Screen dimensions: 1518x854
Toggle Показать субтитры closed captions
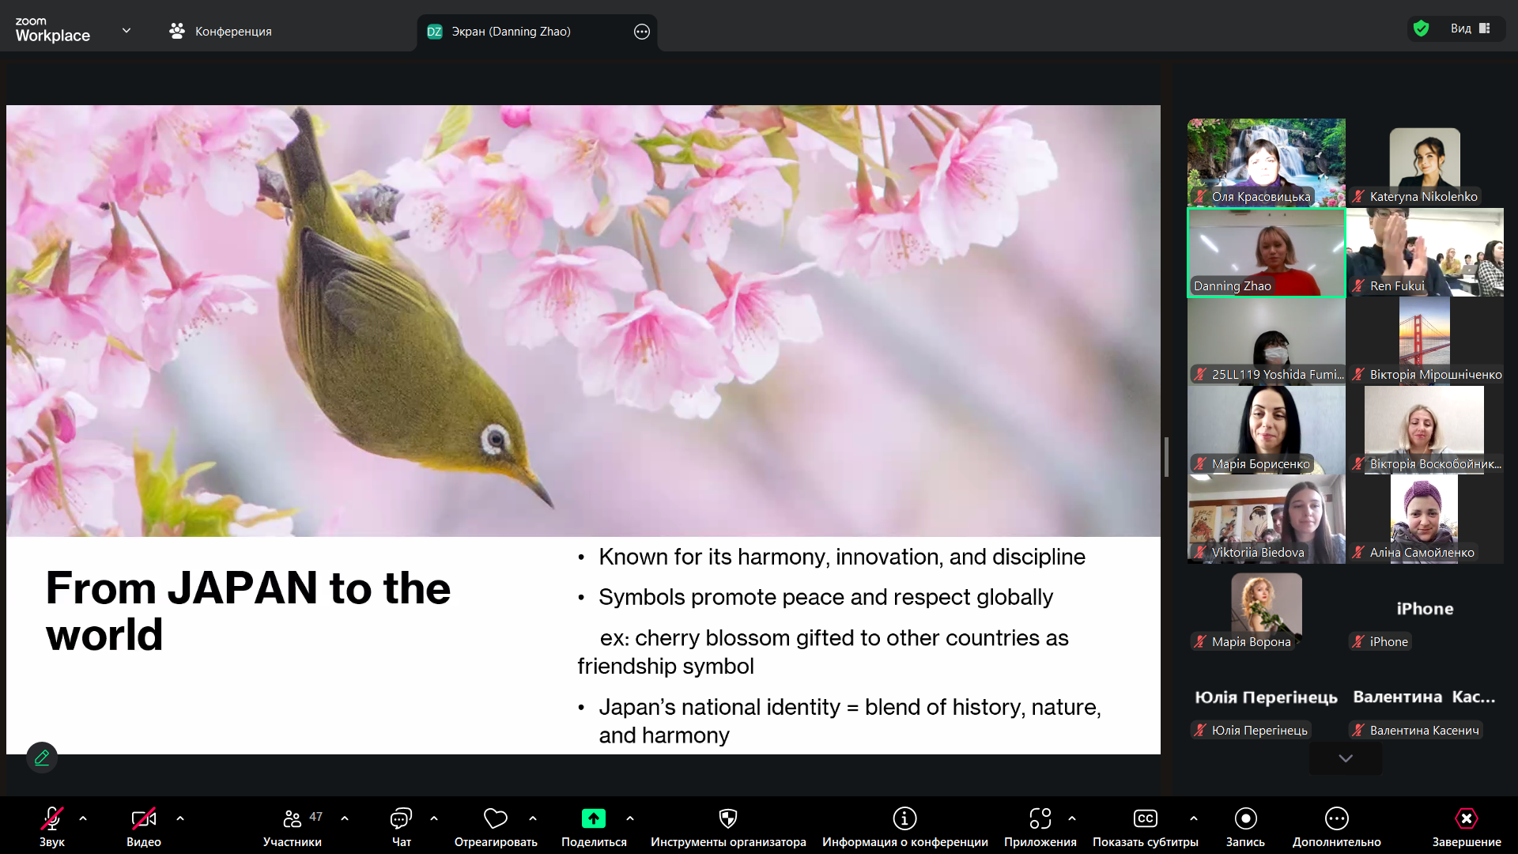[x=1145, y=818]
